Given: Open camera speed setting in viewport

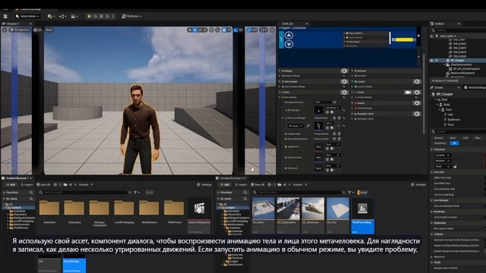Looking at the screenshot, I should tap(264, 30).
